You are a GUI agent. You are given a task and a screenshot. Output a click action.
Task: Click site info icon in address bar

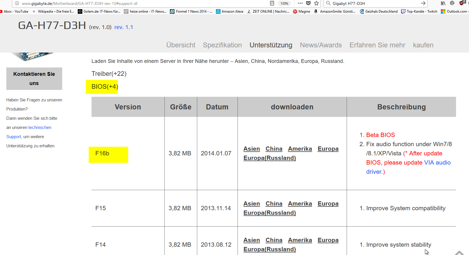click(17, 3)
